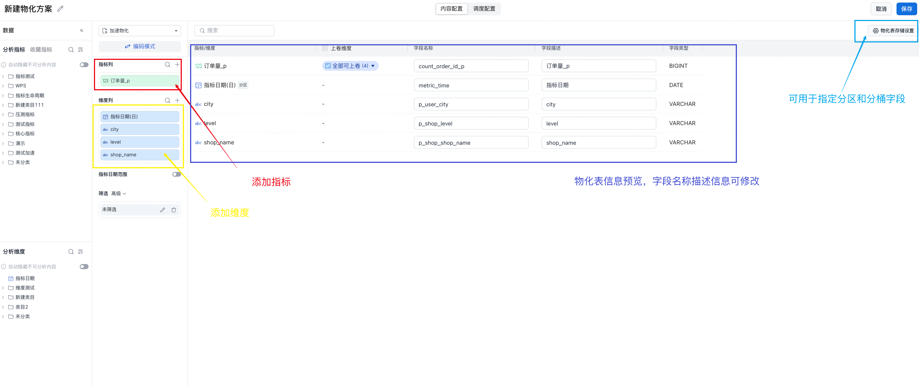This screenshot has height=387, width=919.
Task: Collapse the 数据 panel with double-chevron icon
Action: (x=82, y=30)
